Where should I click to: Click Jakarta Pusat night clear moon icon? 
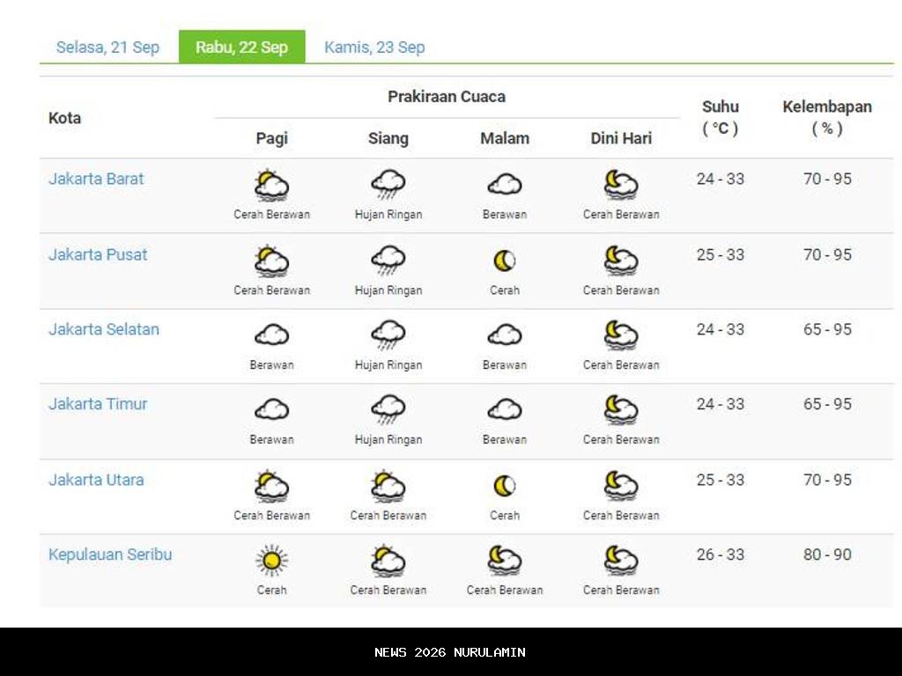tap(505, 261)
